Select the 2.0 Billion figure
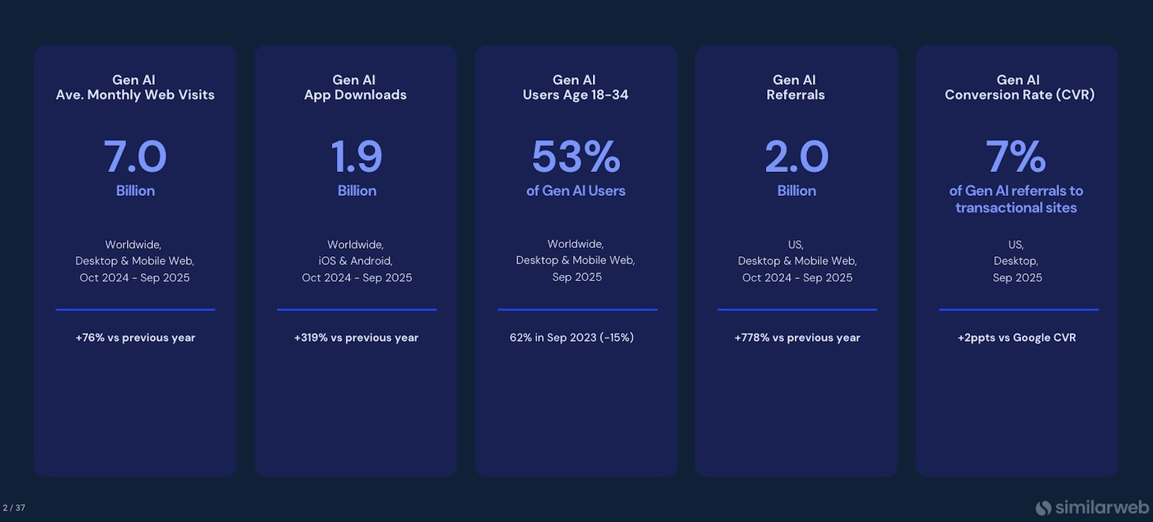The height and width of the screenshot is (522, 1153). [796, 157]
